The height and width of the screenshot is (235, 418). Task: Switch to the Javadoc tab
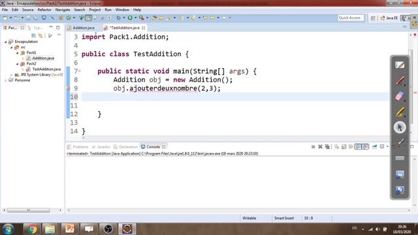click(x=101, y=147)
